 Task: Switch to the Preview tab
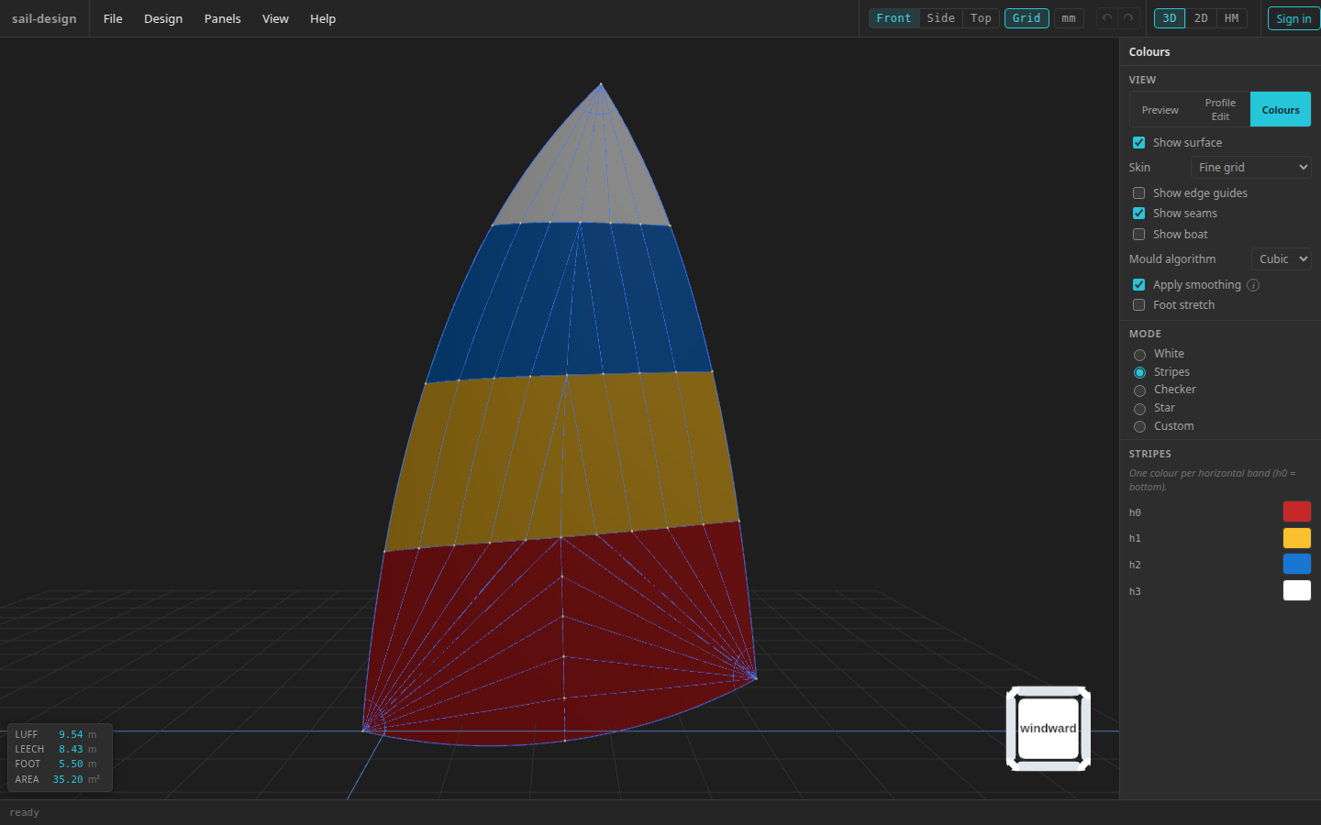click(1160, 110)
